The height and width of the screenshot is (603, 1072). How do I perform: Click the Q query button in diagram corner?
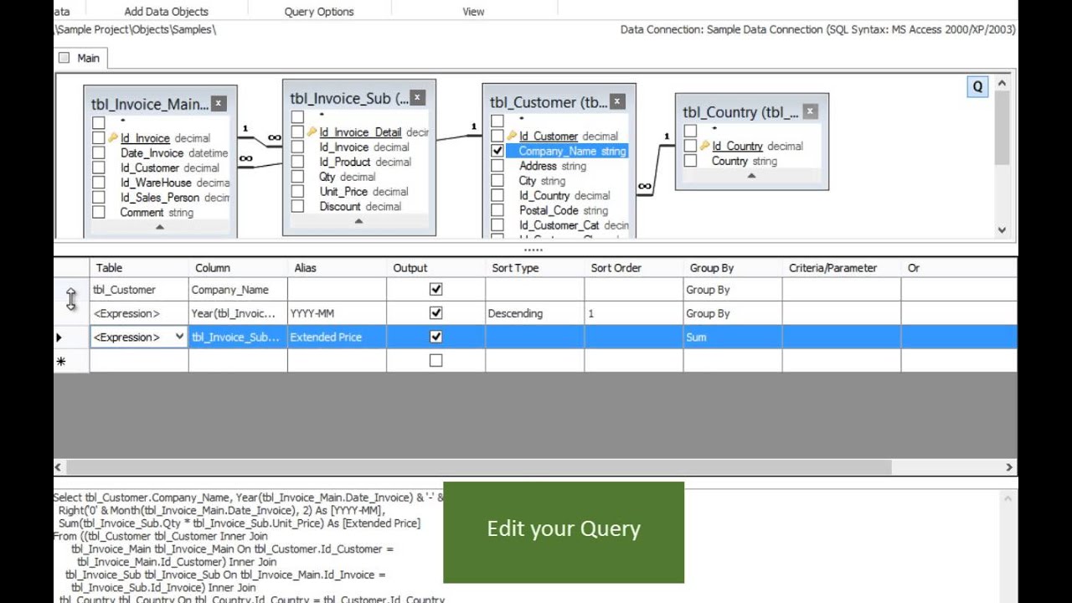[x=977, y=86]
